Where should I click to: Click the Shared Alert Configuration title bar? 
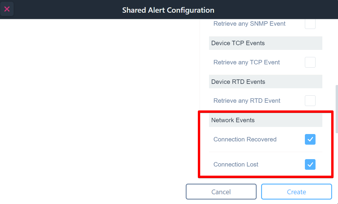tap(168, 10)
